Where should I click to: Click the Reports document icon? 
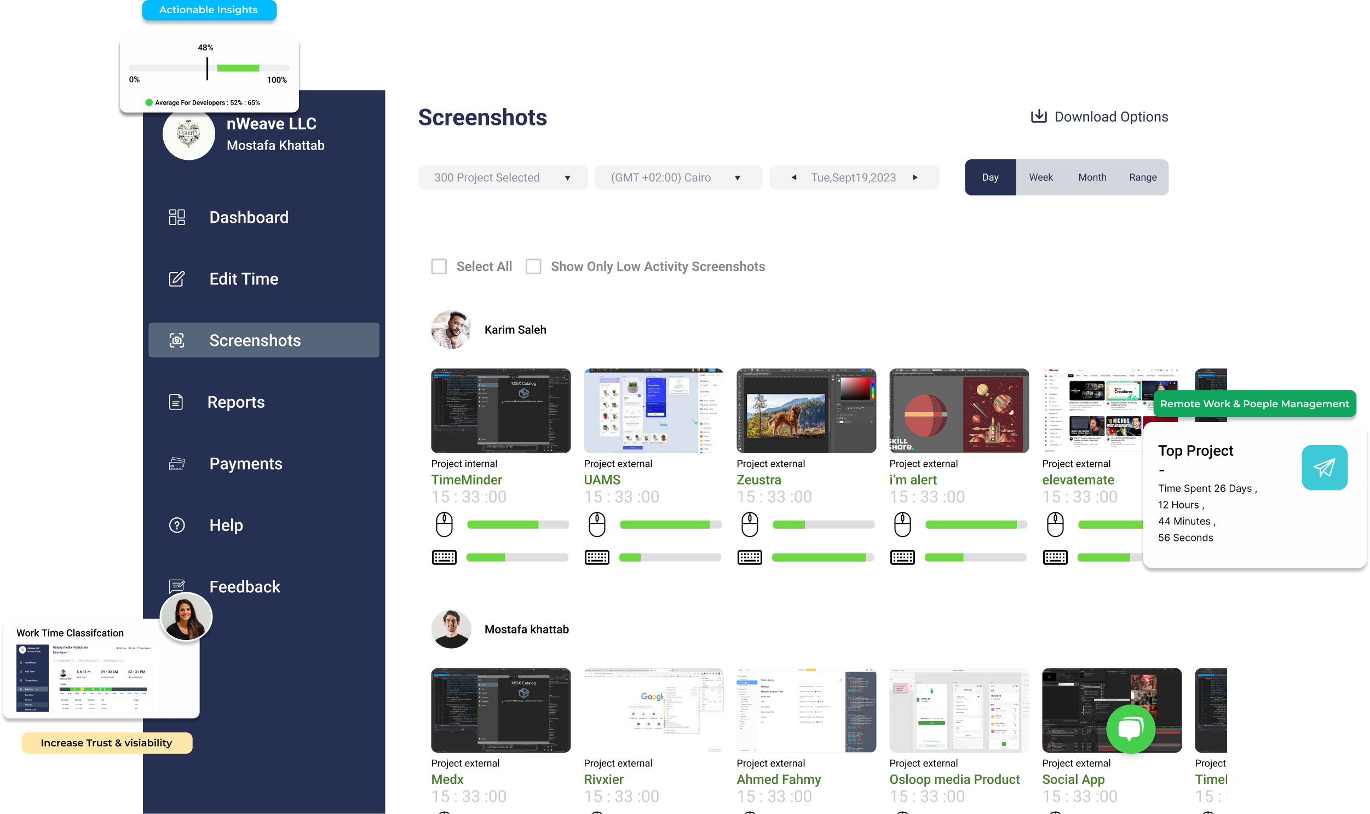click(176, 402)
